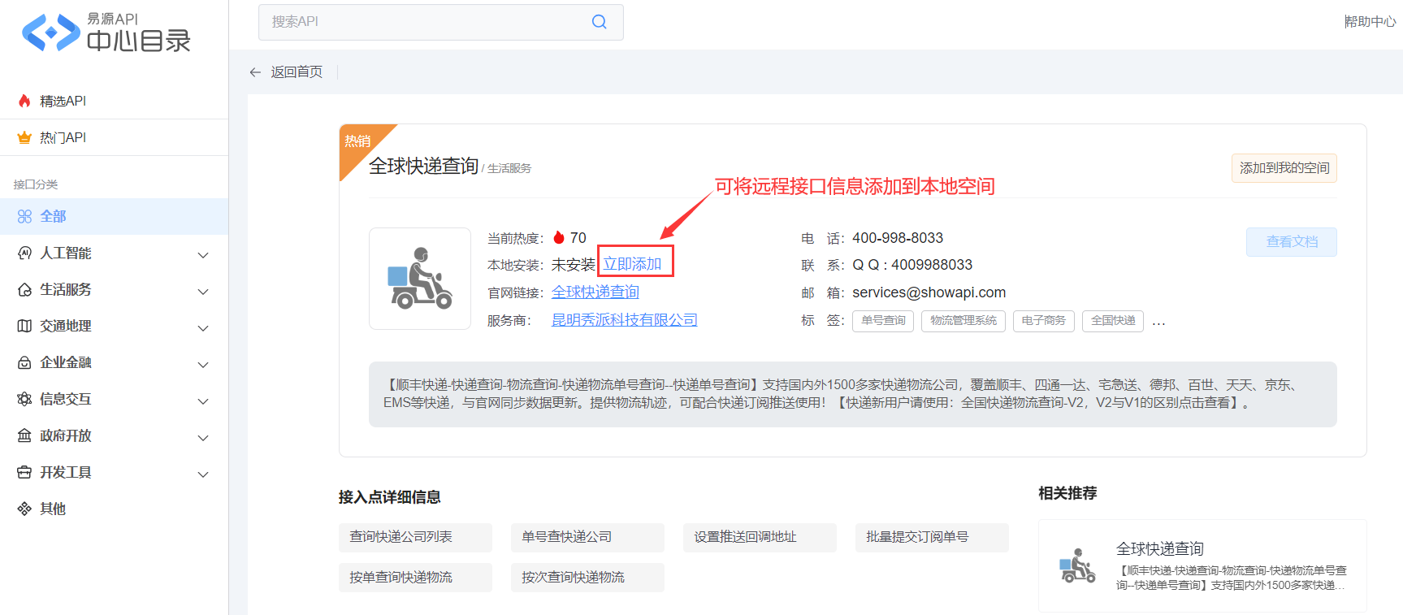Click the recommended 全球快递查询 scooter icon
The image size is (1403, 615).
click(1077, 565)
